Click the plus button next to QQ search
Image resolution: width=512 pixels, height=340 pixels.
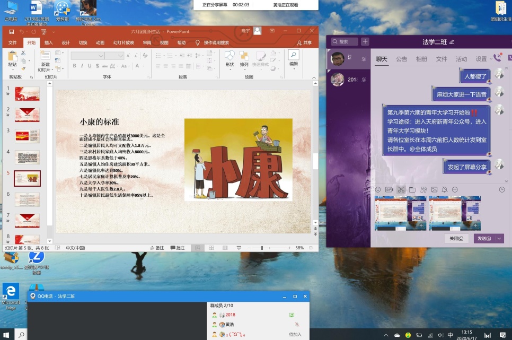click(365, 41)
